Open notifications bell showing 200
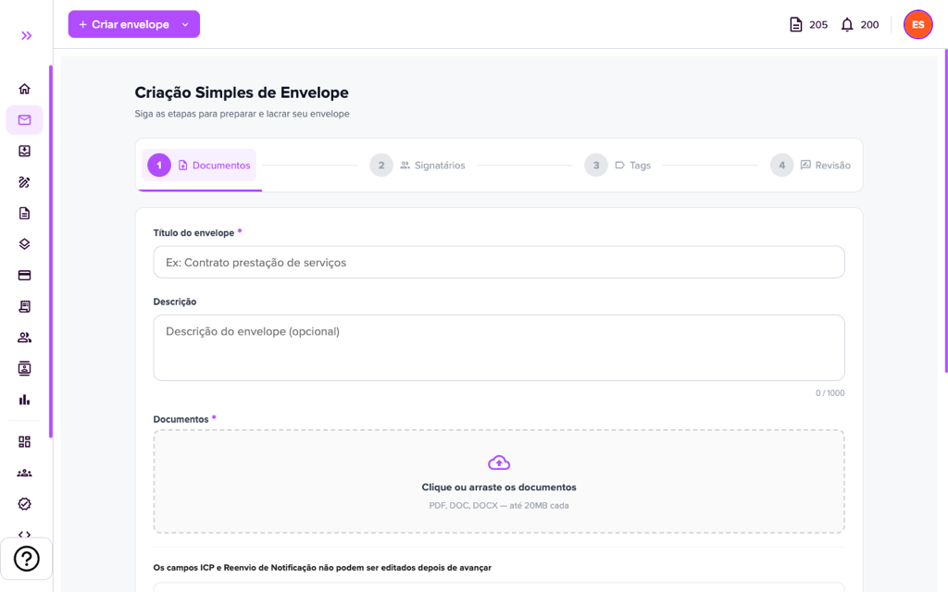Image resolution: width=948 pixels, height=592 pixels. pyautogui.click(x=860, y=25)
